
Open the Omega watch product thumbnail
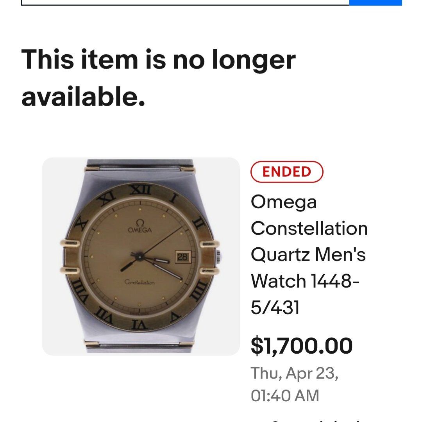click(141, 256)
